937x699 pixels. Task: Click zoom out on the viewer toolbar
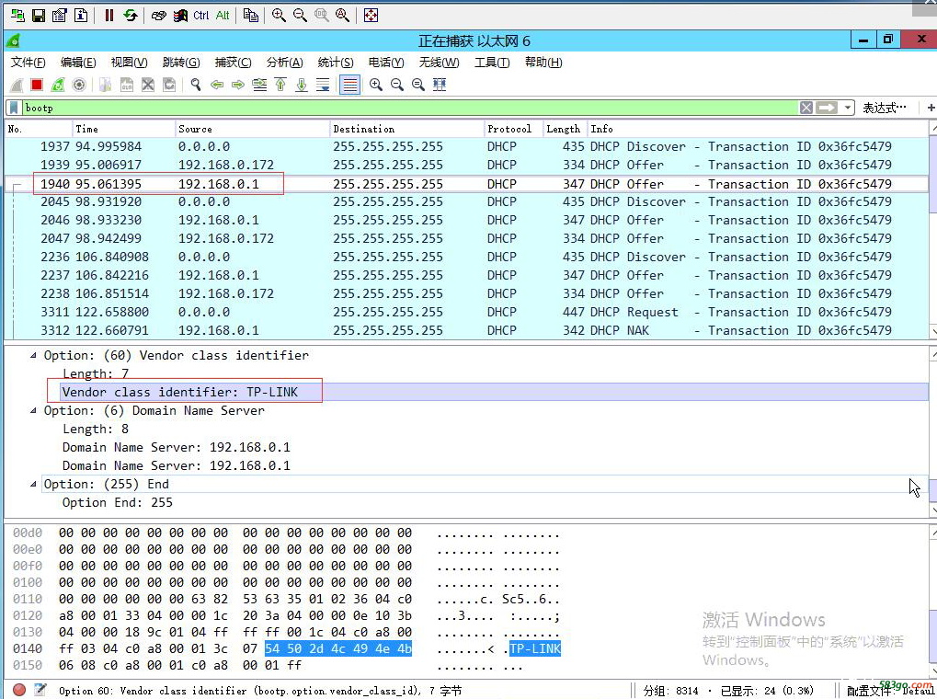(x=300, y=16)
